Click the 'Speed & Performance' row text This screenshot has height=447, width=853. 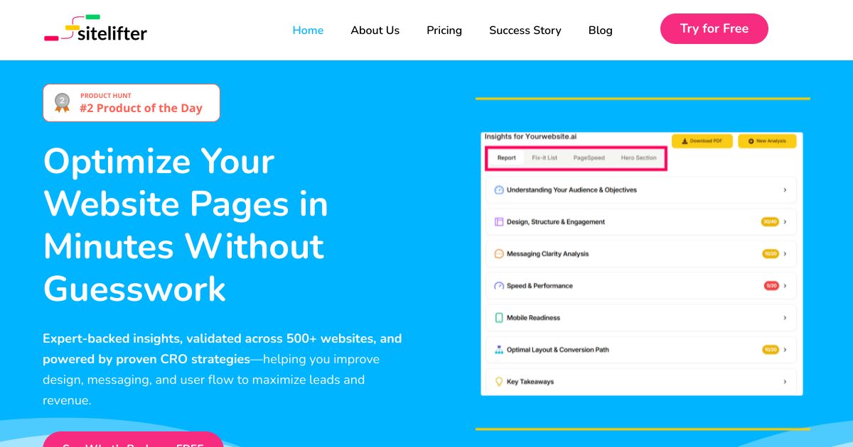(x=540, y=286)
